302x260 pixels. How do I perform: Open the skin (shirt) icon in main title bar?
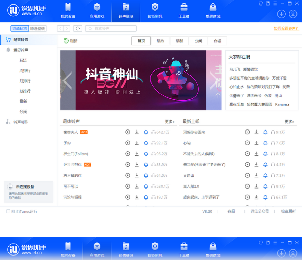point(261,3)
